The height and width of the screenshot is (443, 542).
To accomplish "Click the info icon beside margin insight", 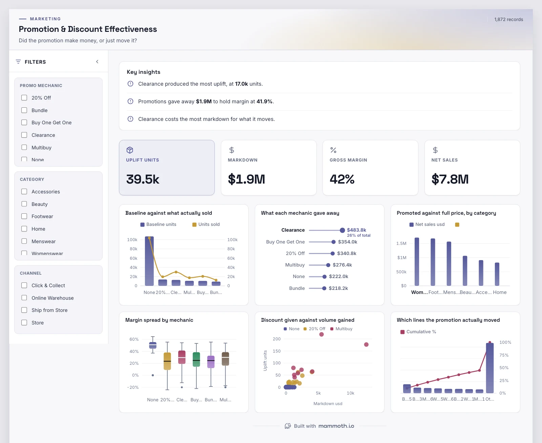I will pyautogui.click(x=130, y=101).
